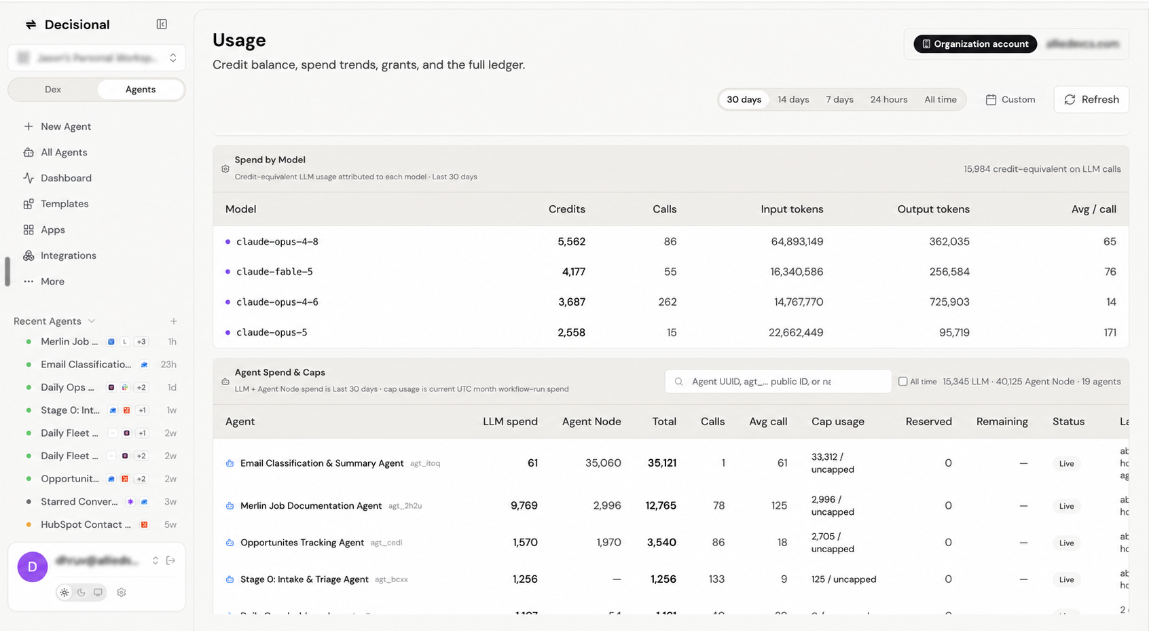The height and width of the screenshot is (631, 1149).
Task: Click the +3 integrations badge on Merlin Job
Action: 141,342
